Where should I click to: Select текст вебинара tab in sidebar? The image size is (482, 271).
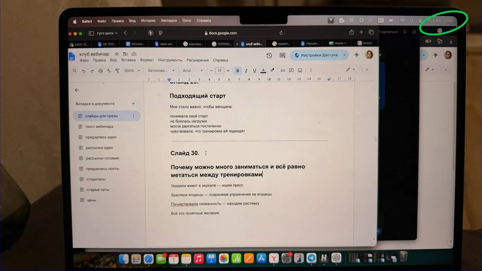point(99,126)
